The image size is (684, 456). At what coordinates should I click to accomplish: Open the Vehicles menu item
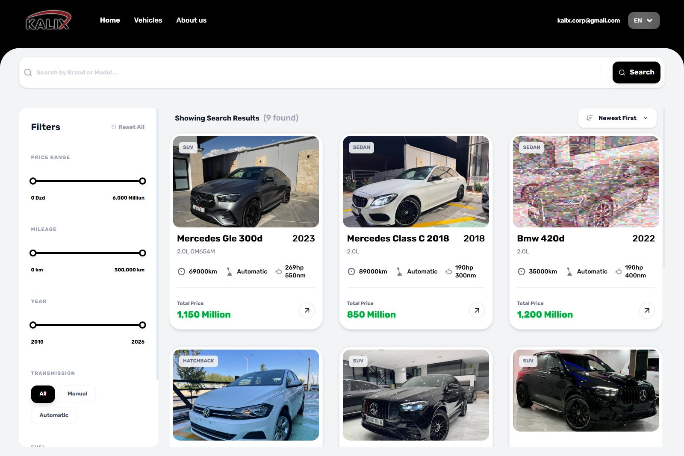click(148, 20)
